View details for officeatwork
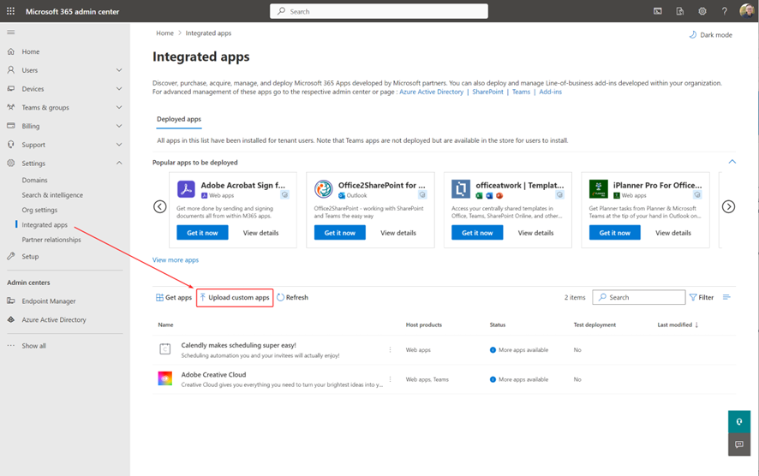This screenshot has height=476, width=759. click(536, 233)
